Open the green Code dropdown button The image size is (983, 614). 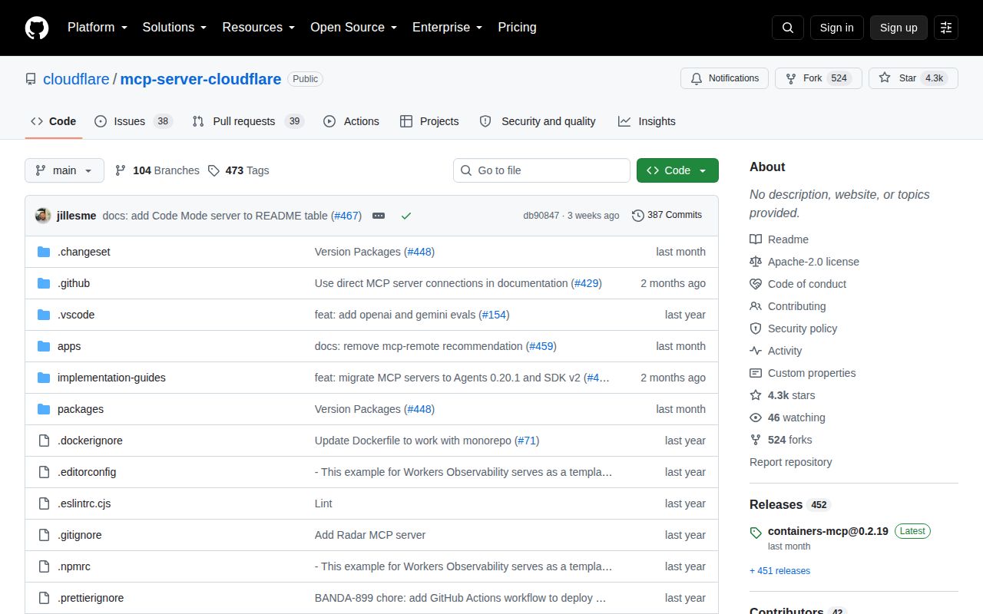pos(677,170)
